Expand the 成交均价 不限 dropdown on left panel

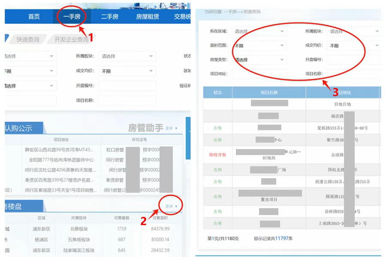coord(127,71)
